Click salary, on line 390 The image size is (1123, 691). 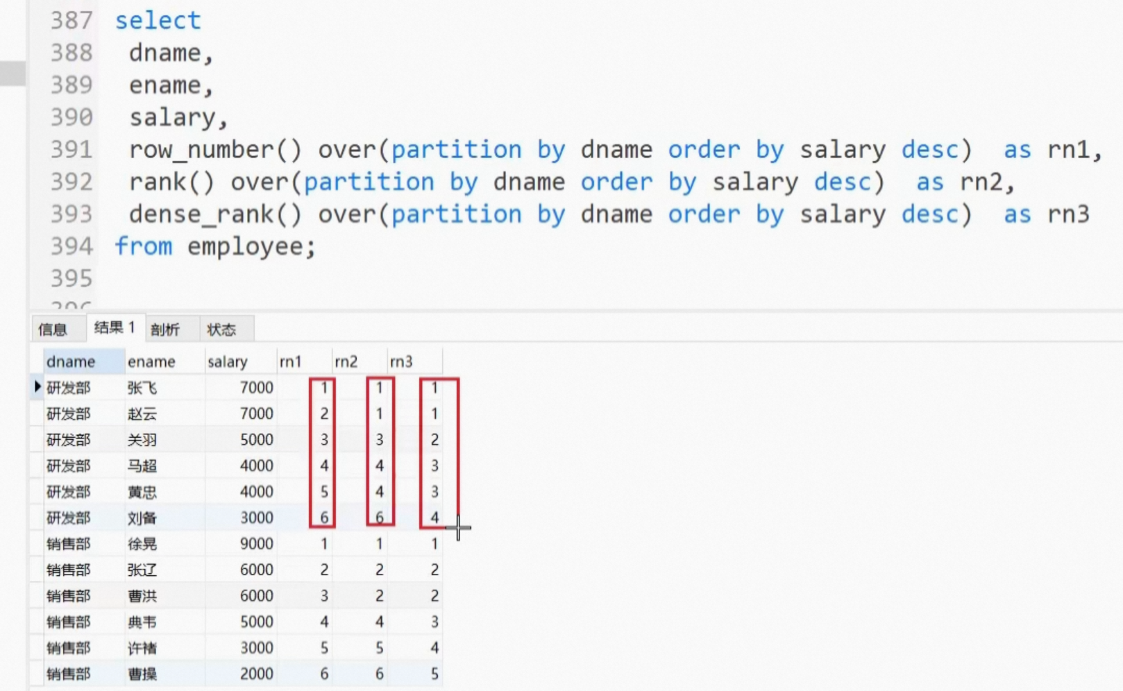pyautogui.click(x=178, y=118)
